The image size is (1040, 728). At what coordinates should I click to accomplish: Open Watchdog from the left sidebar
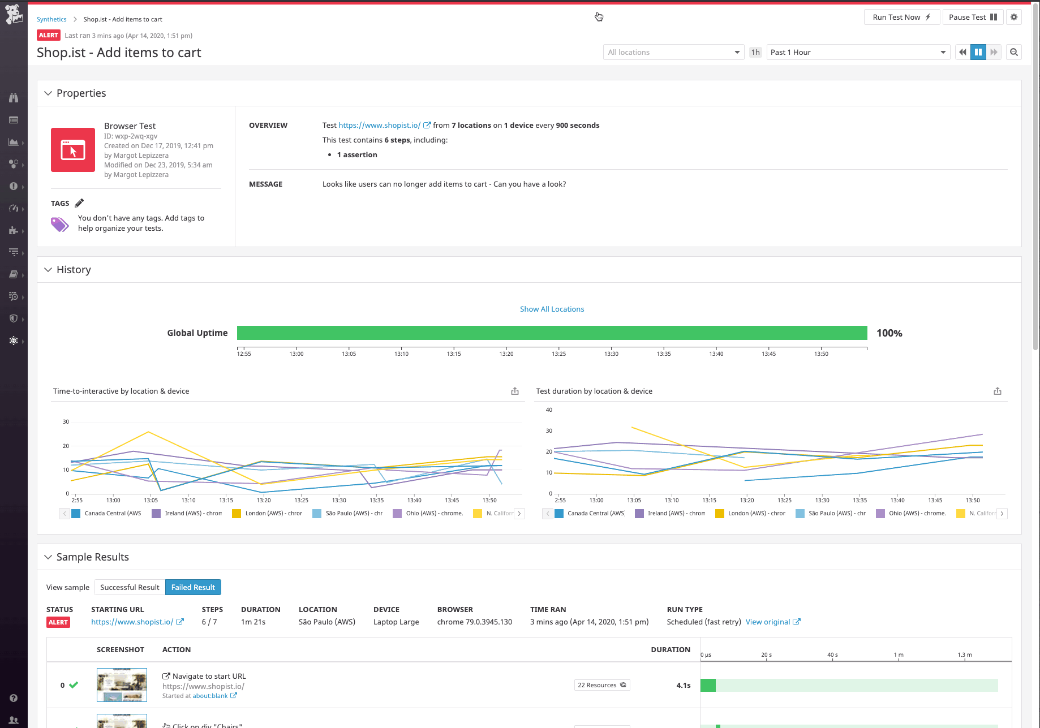pos(14,97)
